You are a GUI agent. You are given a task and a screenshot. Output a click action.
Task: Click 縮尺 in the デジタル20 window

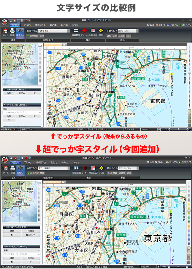129,36
